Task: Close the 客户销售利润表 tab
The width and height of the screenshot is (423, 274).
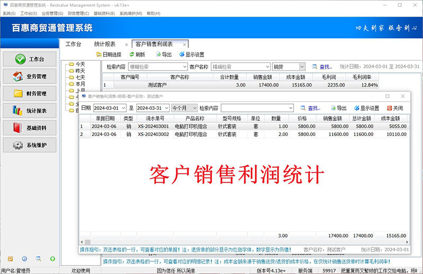Action: click(184, 45)
